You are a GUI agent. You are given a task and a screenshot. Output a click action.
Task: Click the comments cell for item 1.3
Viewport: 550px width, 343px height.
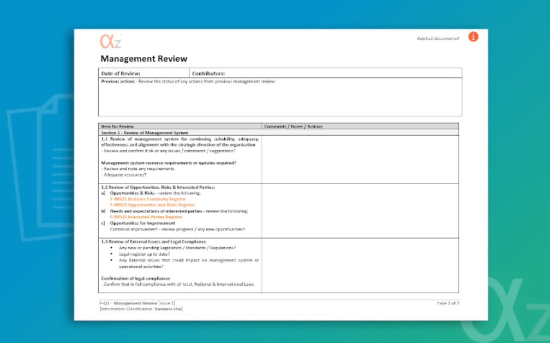[x=360, y=265]
